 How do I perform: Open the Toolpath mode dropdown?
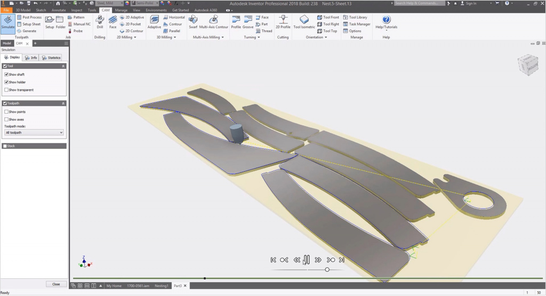(x=34, y=132)
